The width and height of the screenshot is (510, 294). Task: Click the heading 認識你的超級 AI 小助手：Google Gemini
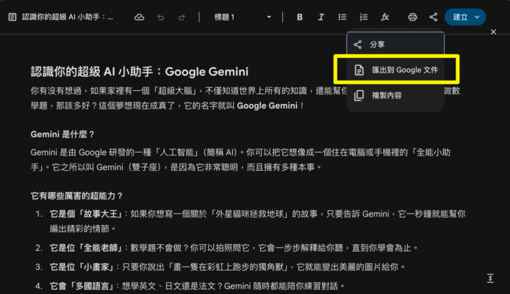click(140, 72)
